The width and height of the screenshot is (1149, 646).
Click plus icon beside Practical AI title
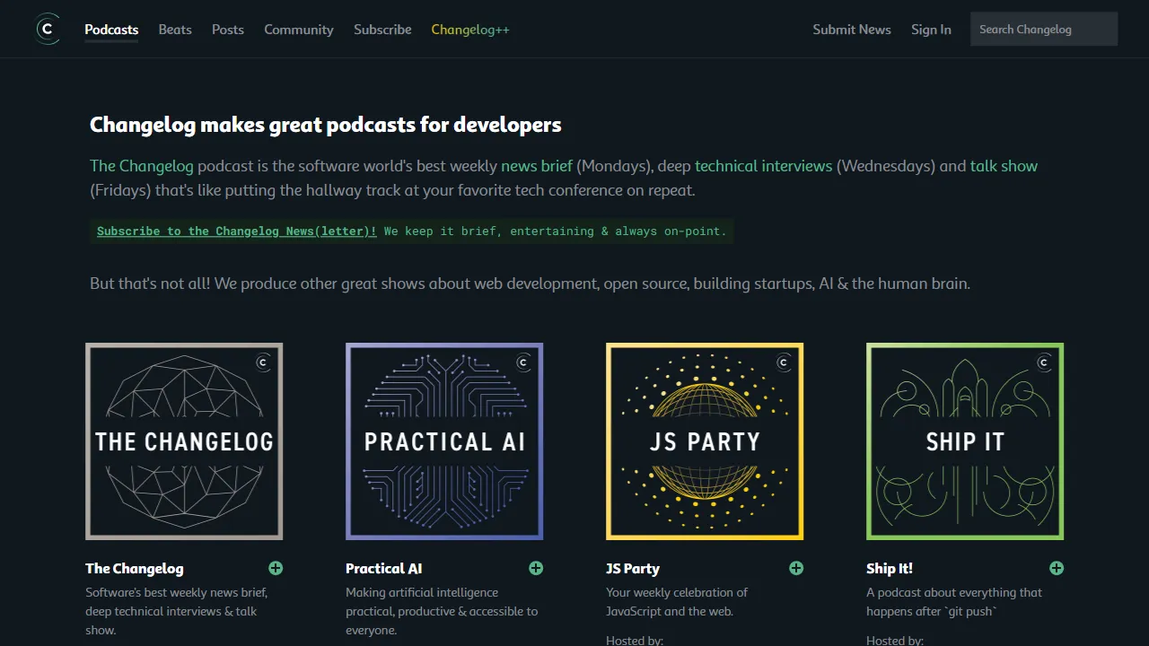536,568
